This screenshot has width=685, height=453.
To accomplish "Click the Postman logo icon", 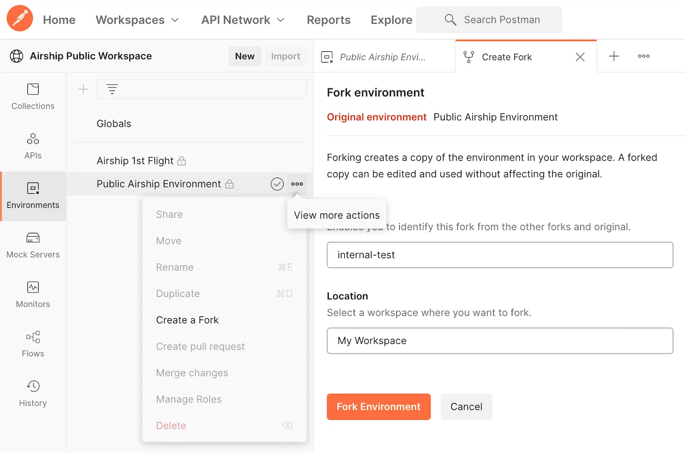I will [x=20, y=19].
